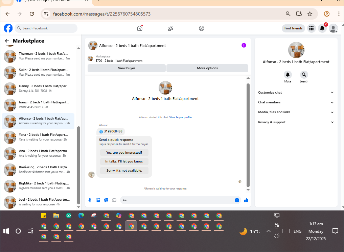This screenshot has height=252, width=344.
Task: Go back in the browser
Action: pos(8,14)
